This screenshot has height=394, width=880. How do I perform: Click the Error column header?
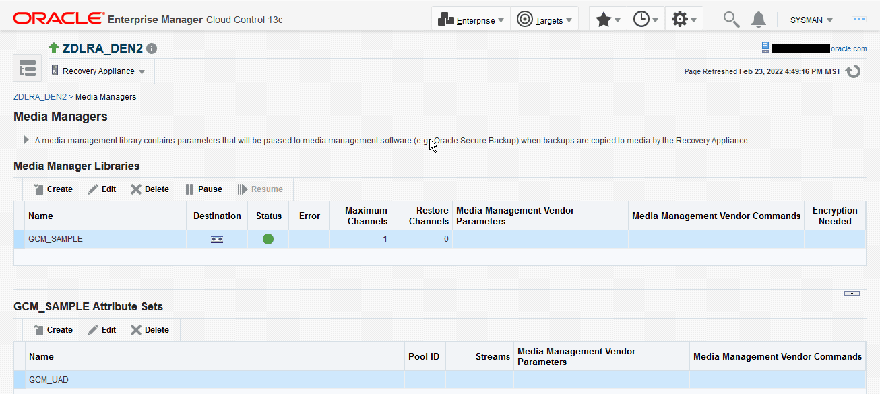point(309,216)
